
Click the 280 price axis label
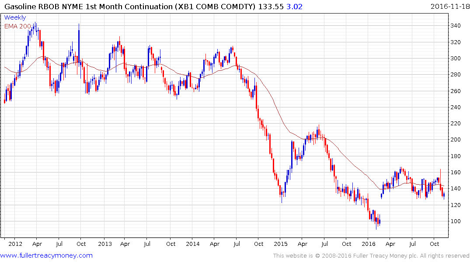coord(456,75)
